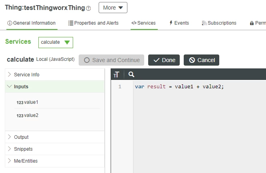Screen dimensions: 266x173
Task: Click the line number 1 gutter
Action: pos(120,87)
